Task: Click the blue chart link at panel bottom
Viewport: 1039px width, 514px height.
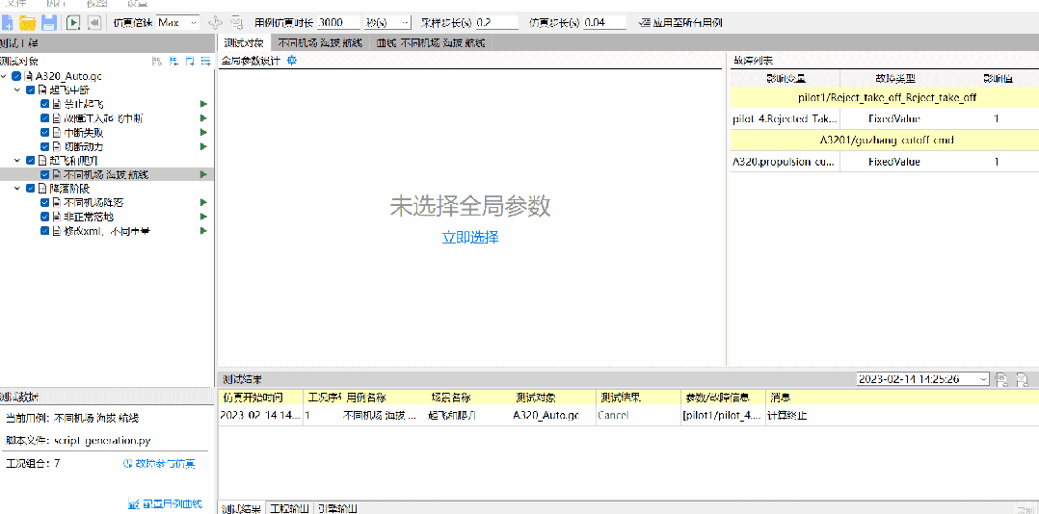Action: (x=164, y=504)
